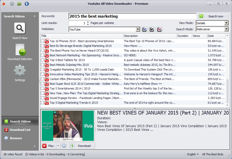The image size is (232, 159).
Task: Check the Top 10 Phones 2015 video
Action: [x=43, y=41]
